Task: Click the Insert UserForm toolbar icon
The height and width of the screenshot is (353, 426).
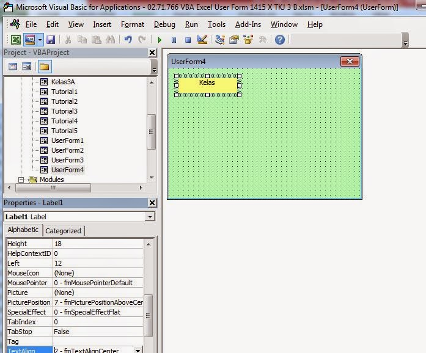Action: (x=30, y=40)
